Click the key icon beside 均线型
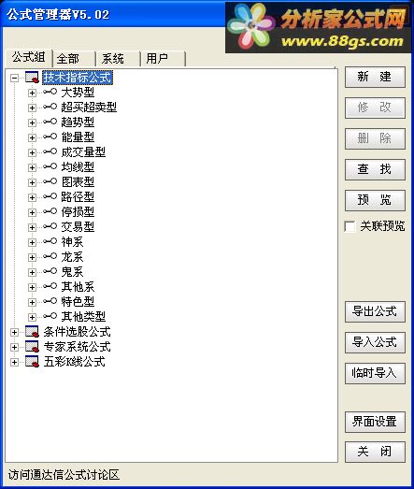 [50, 166]
